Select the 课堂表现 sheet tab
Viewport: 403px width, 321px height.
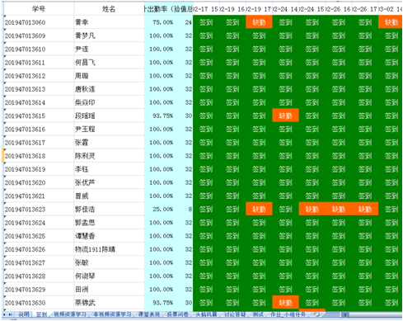tap(149, 314)
